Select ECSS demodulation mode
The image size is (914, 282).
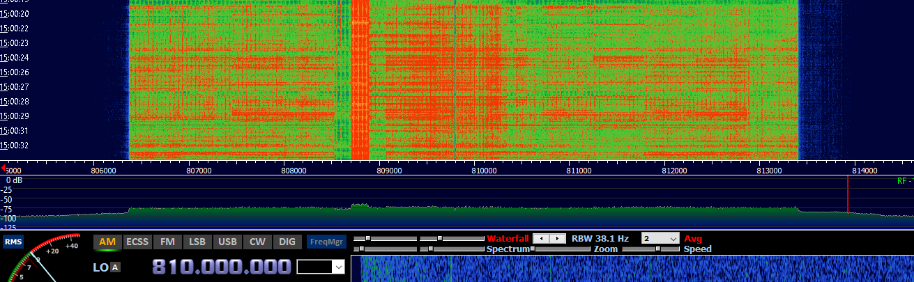click(x=137, y=242)
